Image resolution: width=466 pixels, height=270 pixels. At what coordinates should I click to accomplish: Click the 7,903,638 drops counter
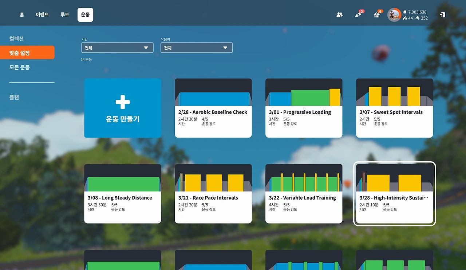point(415,12)
